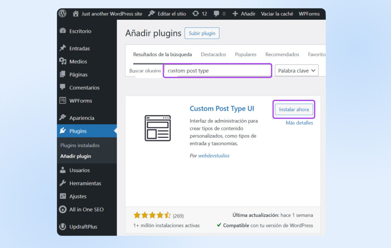Click the plugin search input field
The width and height of the screenshot is (391, 248).
click(218, 71)
